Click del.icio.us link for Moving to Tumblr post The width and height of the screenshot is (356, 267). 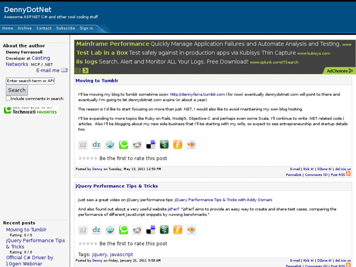click(343, 169)
